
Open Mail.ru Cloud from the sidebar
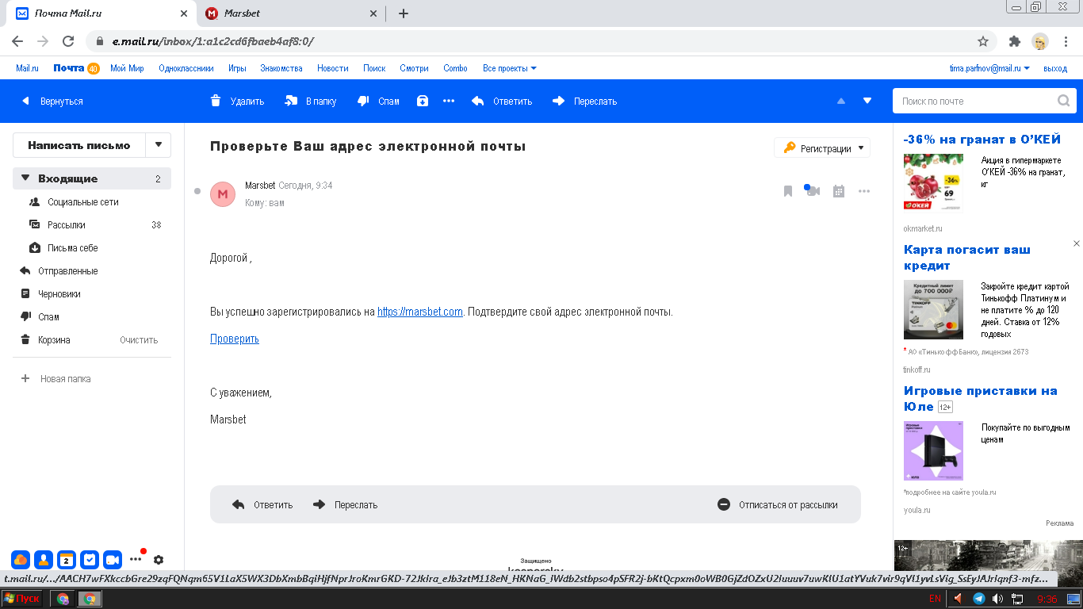tap(21, 559)
